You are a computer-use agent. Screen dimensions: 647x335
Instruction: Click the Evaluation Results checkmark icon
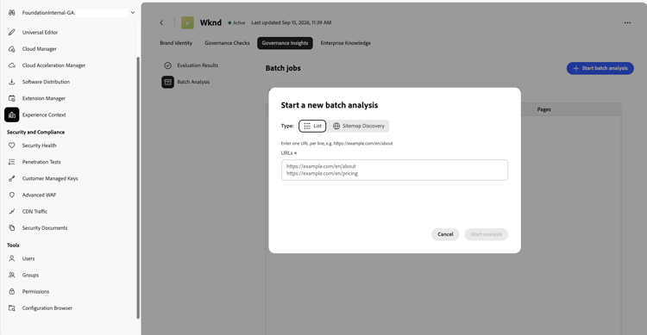(x=167, y=65)
